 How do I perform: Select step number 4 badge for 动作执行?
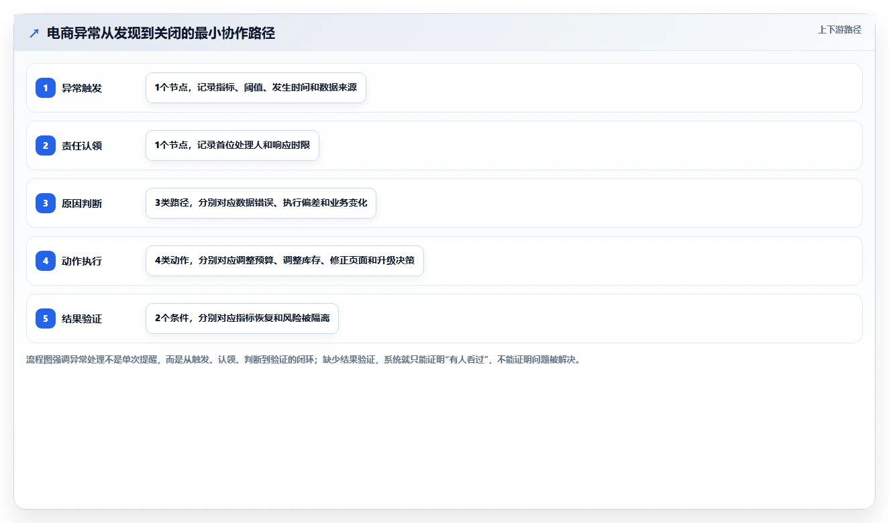click(46, 261)
